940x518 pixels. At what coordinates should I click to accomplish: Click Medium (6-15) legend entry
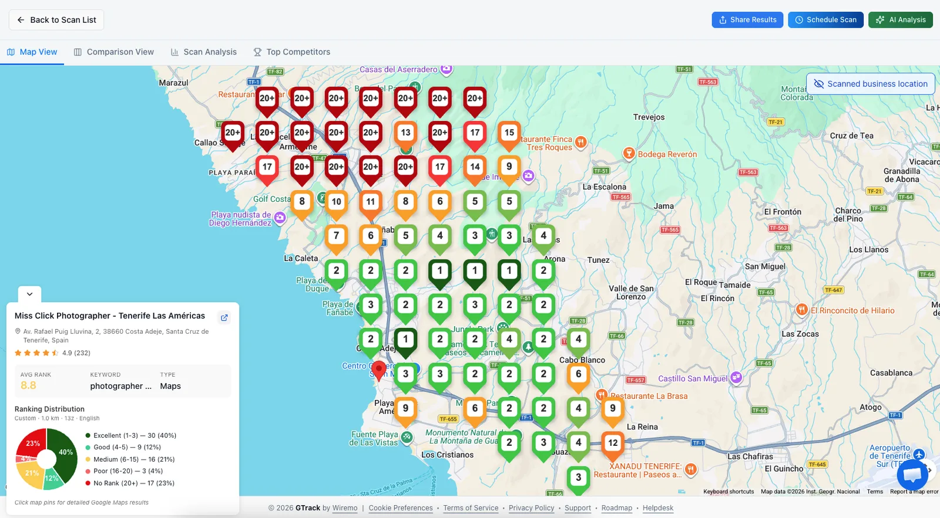click(x=130, y=459)
